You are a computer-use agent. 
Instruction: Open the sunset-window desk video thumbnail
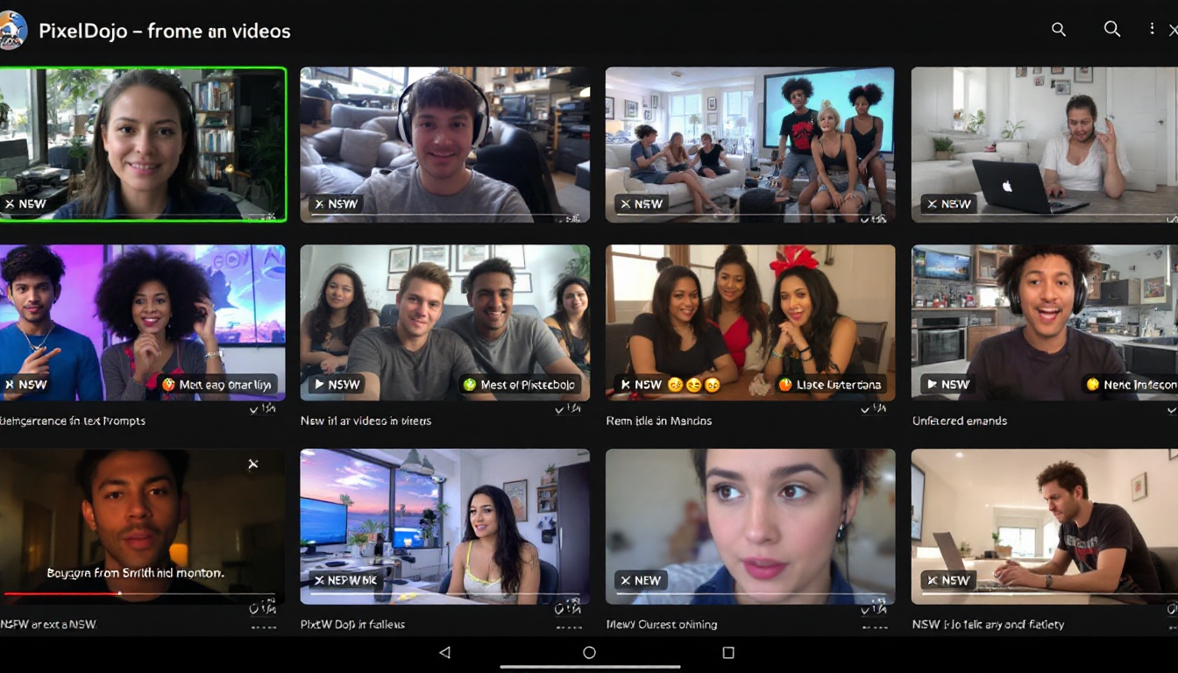[444, 526]
